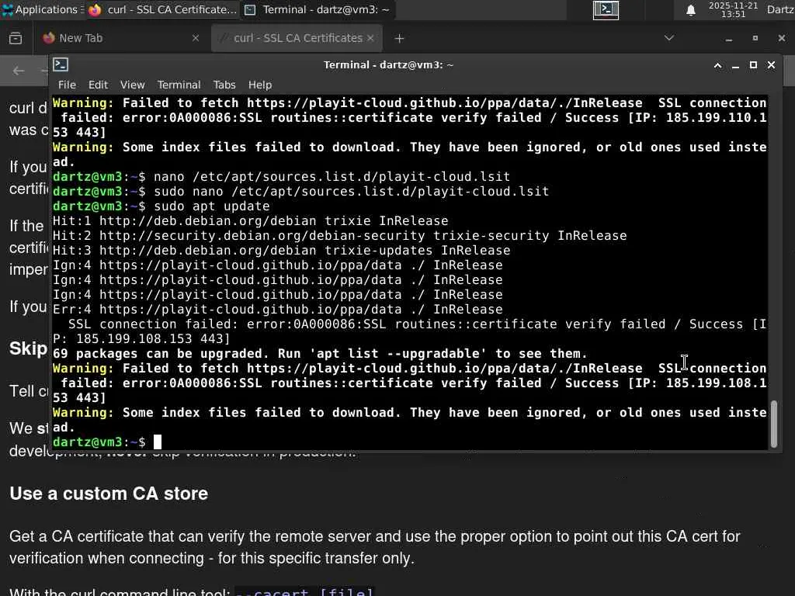Open the Applications menu in the panel

[x=40, y=9]
